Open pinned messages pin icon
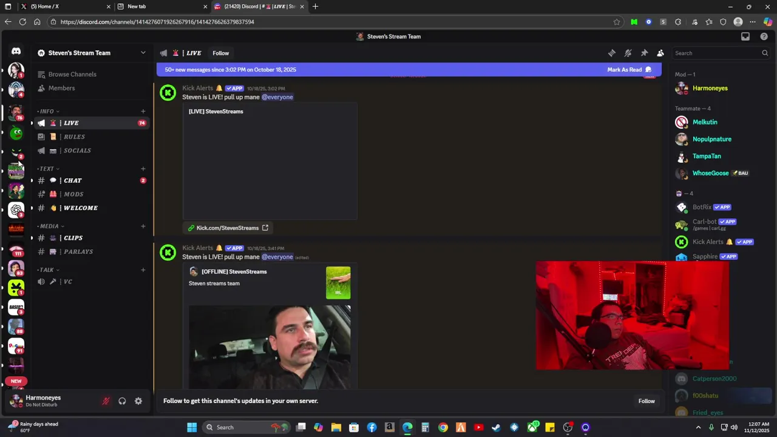Image resolution: width=777 pixels, height=437 pixels. (x=644, y=53)
